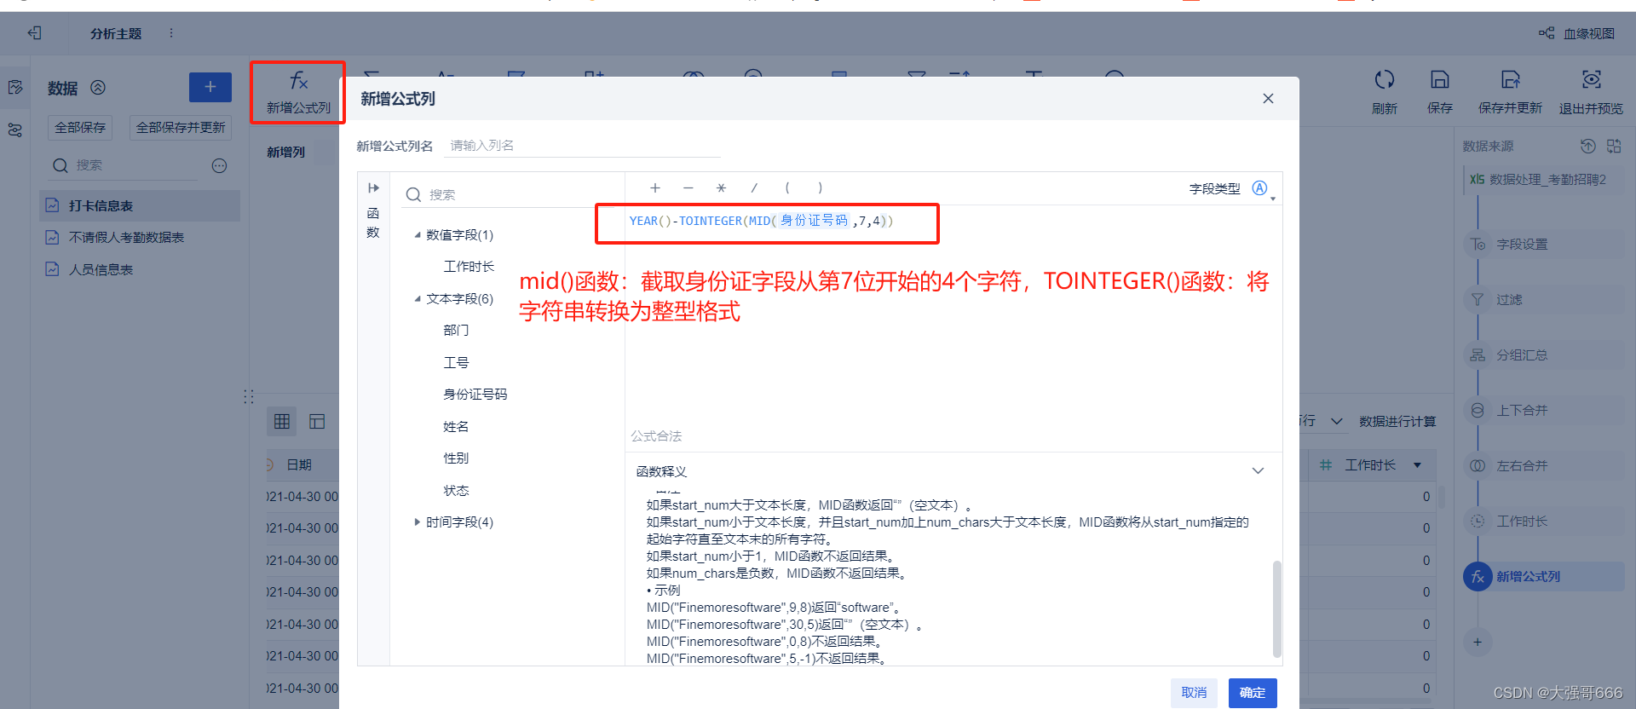Select the 新增公式列 step in flow
This screenshot has height=709, width=1636.
[x=1545, y=577]
